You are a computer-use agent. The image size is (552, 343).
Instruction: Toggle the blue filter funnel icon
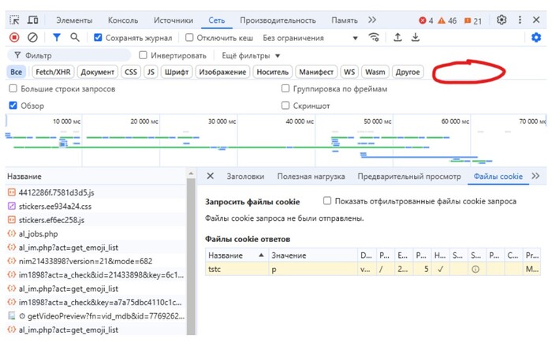click(56, 37)
